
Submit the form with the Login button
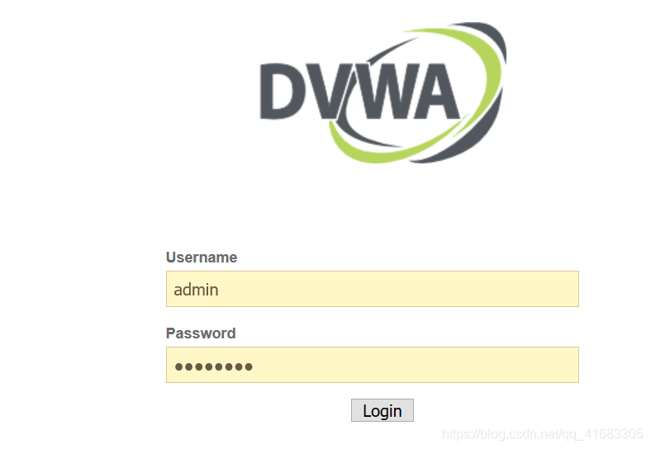[x=383, y=410]
